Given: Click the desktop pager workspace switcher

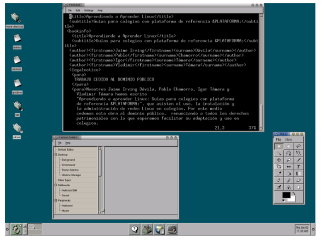Looking at the screenshot, I should (34, 229).
